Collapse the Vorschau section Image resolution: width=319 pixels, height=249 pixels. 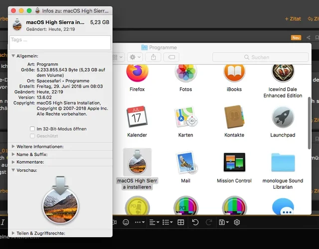point(13,170)
